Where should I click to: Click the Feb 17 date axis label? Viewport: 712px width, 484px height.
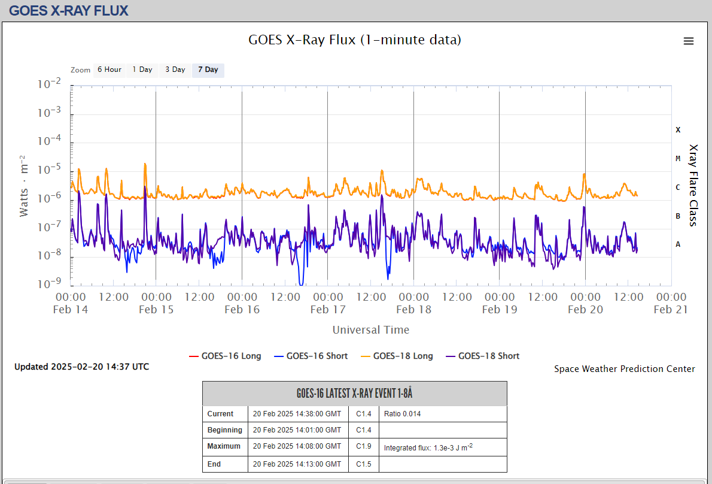[x=328, y=310]
